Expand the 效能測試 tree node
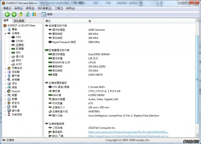 pyautogui.click(x=5, y=115)
